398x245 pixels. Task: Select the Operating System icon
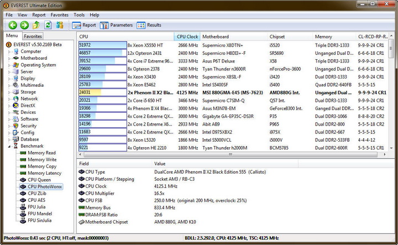tap(16, 65)
